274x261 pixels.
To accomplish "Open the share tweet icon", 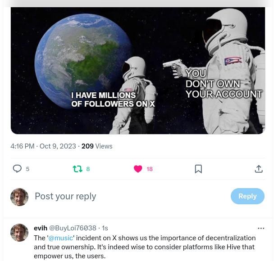I will coord(259,169).
